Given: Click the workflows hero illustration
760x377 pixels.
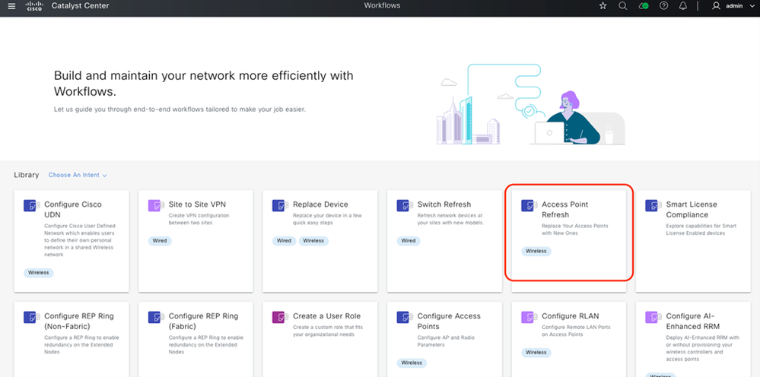Looking at the screenshot, I should (x=530, y=105).
